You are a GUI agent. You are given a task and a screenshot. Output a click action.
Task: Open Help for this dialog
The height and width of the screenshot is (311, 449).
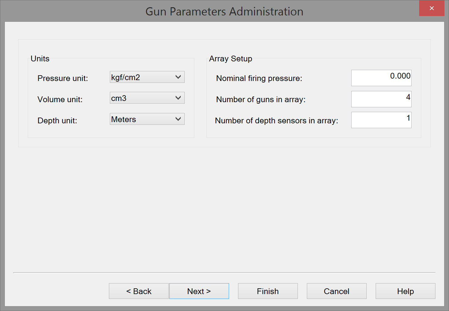tap(405, 291)
